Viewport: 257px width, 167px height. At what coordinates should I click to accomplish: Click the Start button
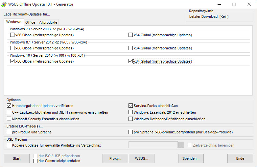pos(17,158)
